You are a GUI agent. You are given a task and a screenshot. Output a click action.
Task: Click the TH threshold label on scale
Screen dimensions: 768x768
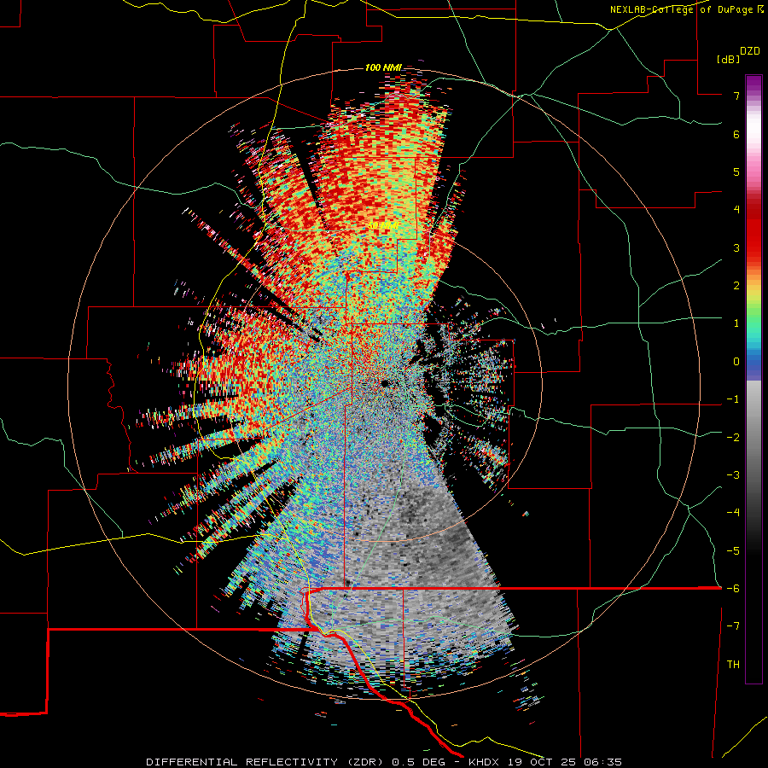[733, 665]
